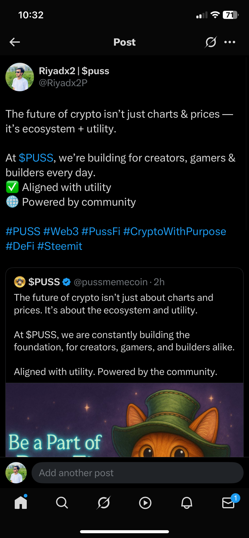Open the #Web3 hashtag
Screen dimensions: 249x538
61,231
